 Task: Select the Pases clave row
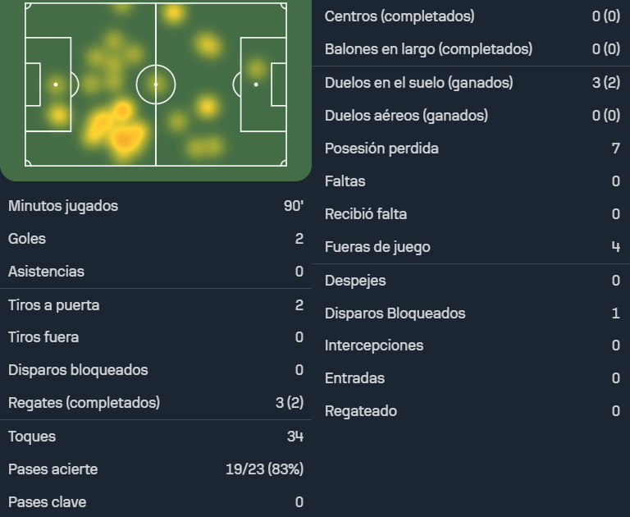coord(156,502)
